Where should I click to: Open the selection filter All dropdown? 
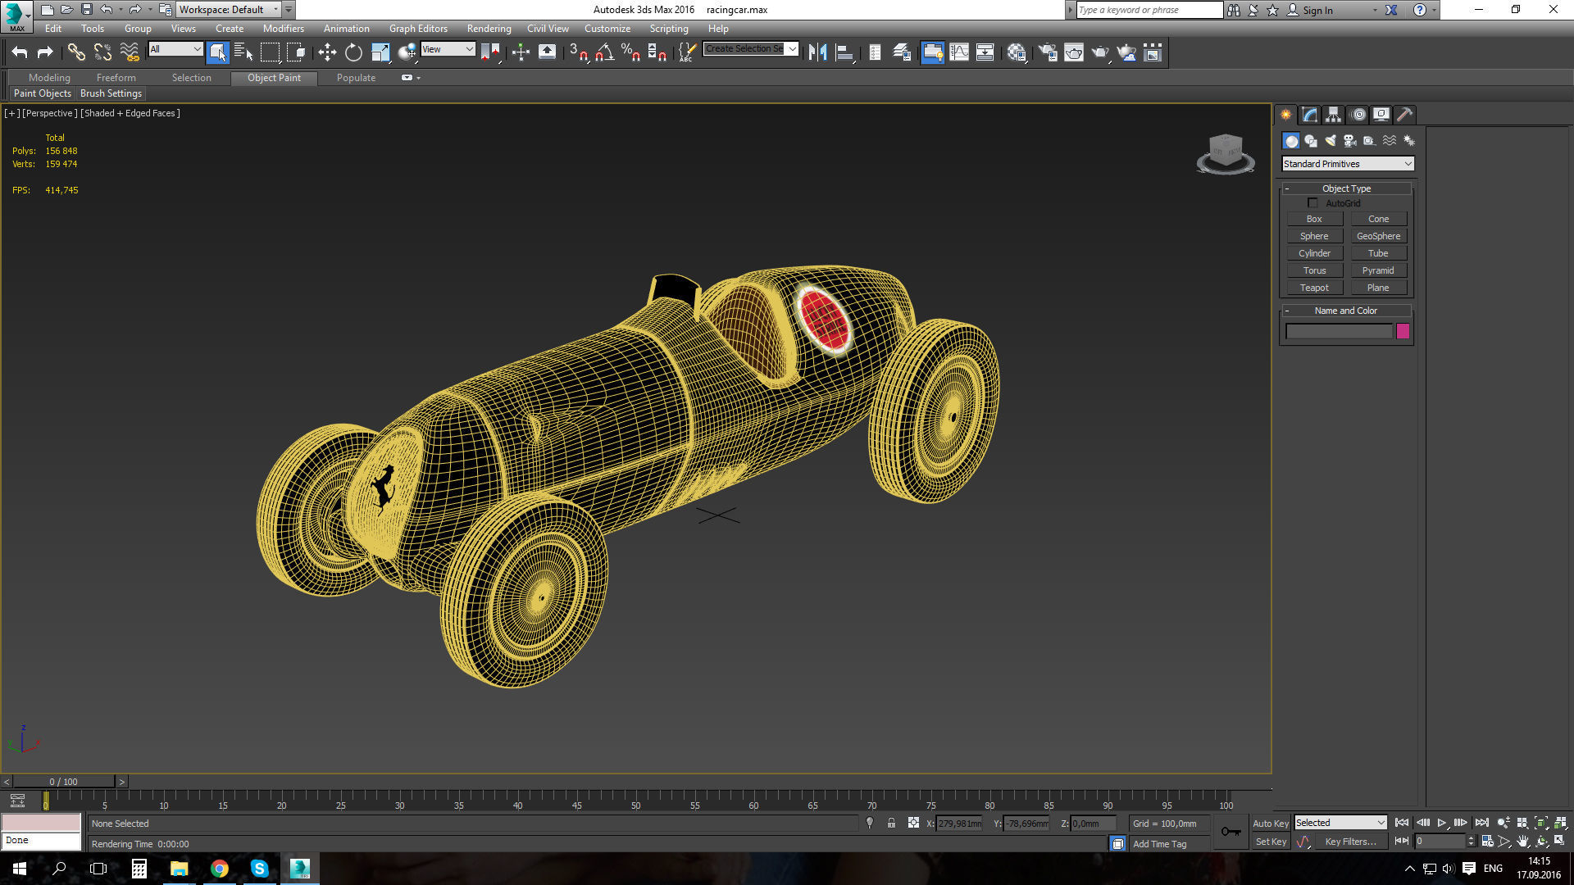pos(175,49)
